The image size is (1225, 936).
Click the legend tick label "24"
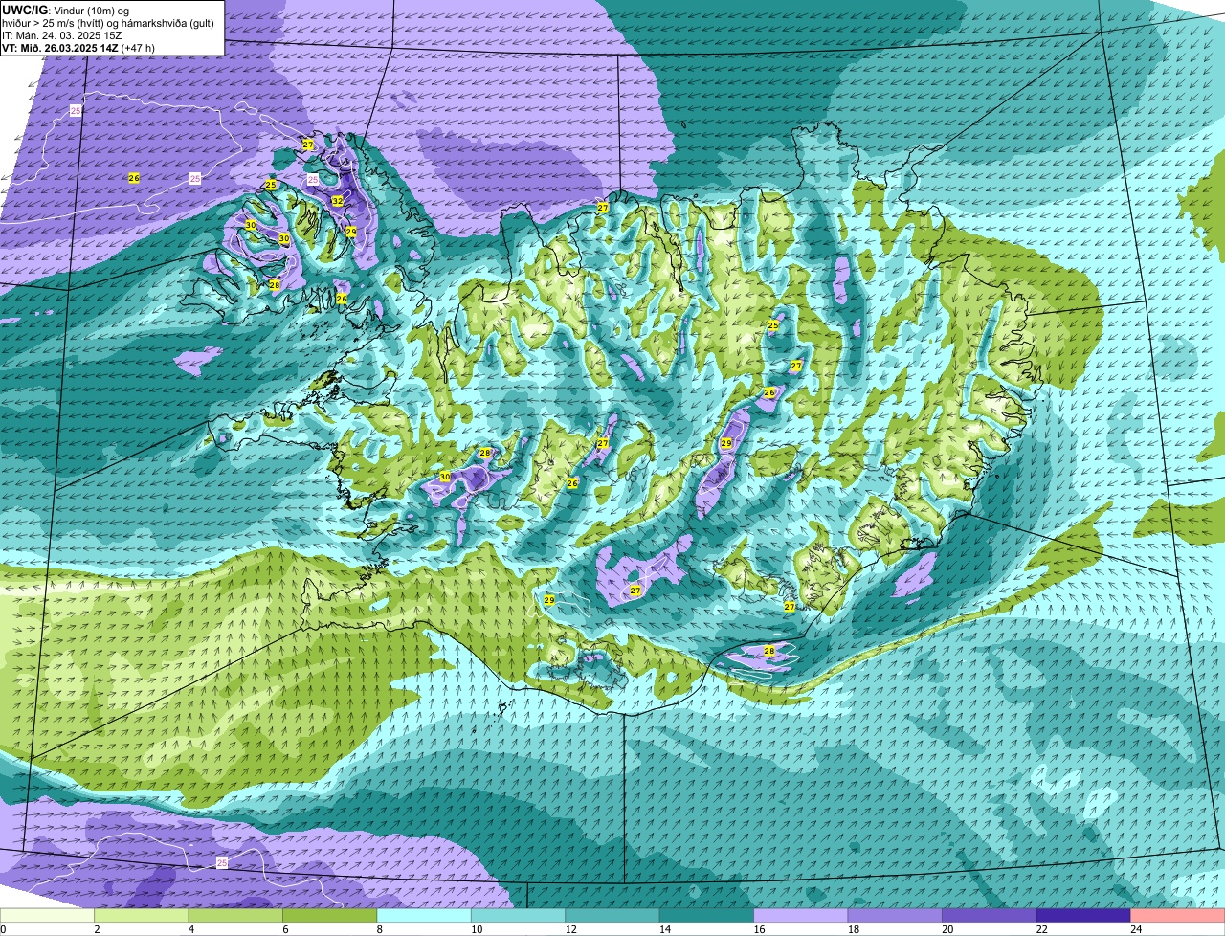point(1135,929)
